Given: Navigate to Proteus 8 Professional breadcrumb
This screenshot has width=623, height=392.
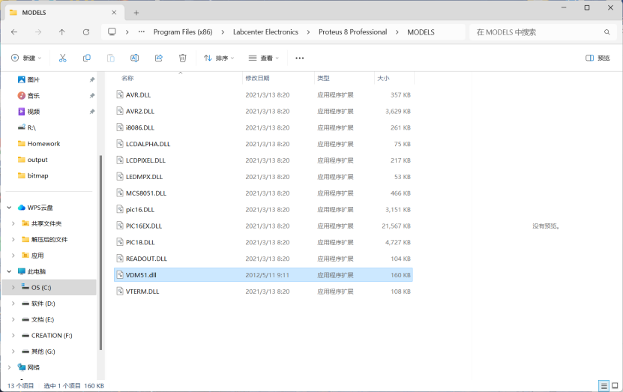Looking at the screenshot, I should (x=352, y=32).
